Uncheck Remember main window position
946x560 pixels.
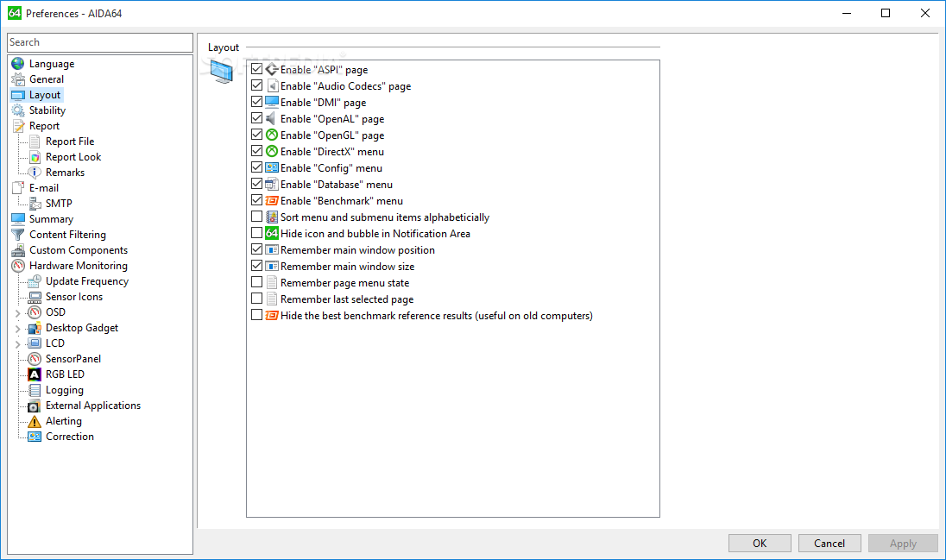tap(257, 249)
